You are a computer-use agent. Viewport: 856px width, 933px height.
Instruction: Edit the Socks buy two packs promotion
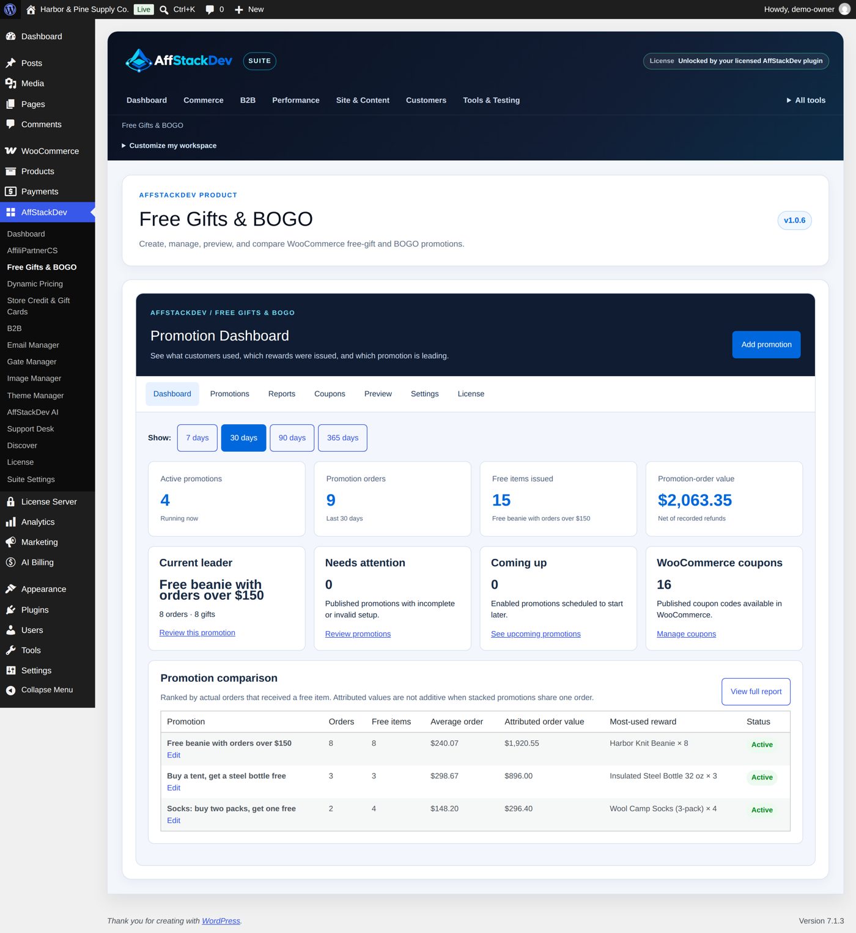tap(174, 821)
